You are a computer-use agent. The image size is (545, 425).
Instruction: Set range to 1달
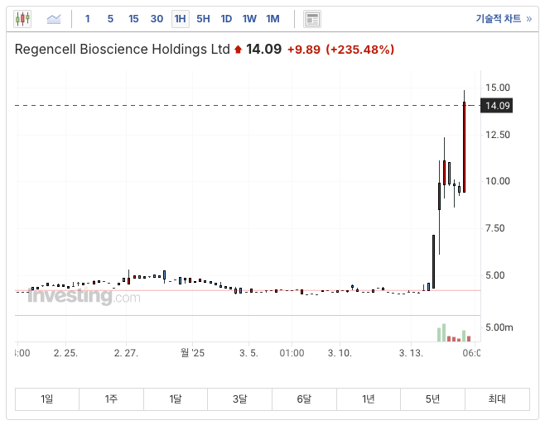[176, 399]
